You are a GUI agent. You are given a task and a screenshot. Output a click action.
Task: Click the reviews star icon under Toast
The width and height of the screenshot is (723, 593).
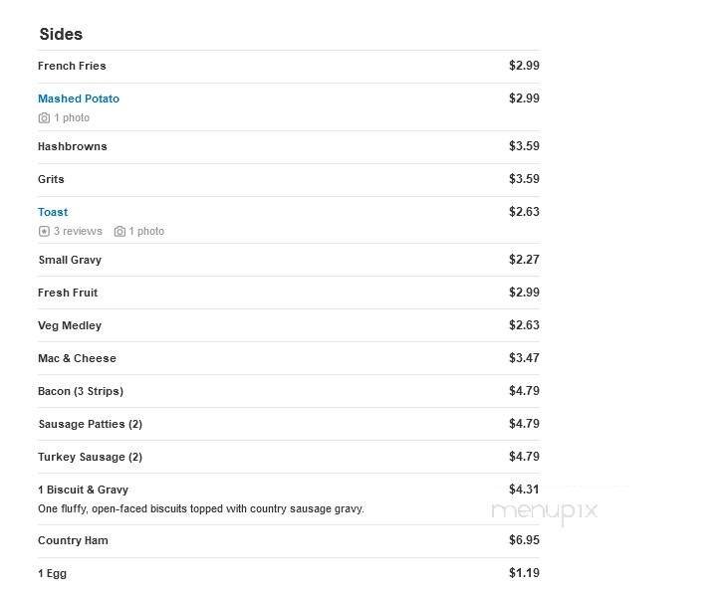click(44, 232)
